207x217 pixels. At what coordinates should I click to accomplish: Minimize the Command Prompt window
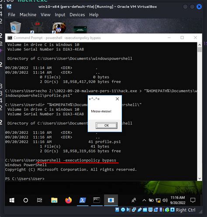click(x=169, y=38)
